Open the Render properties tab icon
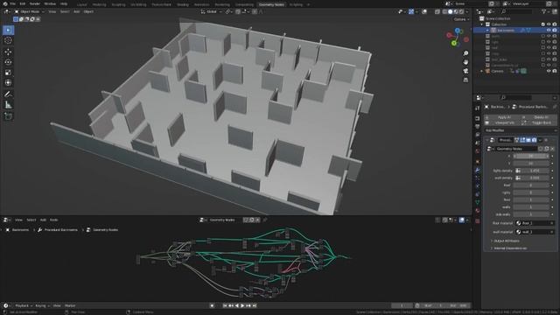560x315 pixels. point(478,118)
